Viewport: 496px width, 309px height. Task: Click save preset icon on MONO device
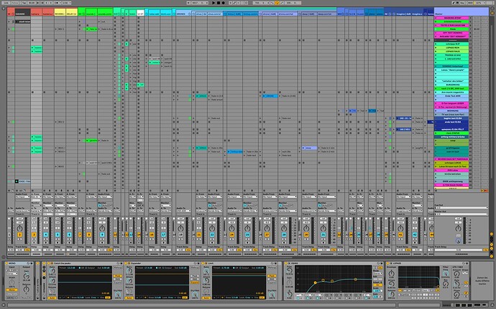click(x=31, y=263)
